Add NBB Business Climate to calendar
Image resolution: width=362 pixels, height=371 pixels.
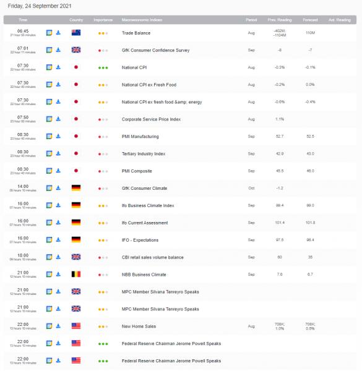[49, 274]
